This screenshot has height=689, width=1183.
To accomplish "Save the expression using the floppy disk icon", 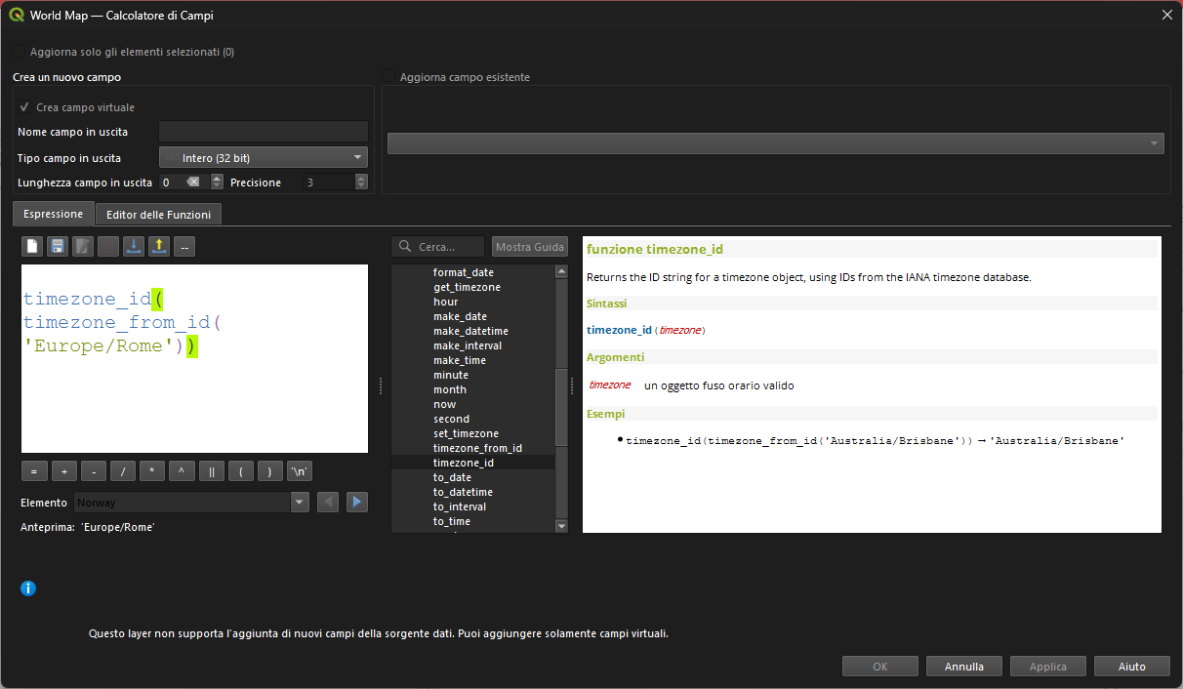I will 58,247.
